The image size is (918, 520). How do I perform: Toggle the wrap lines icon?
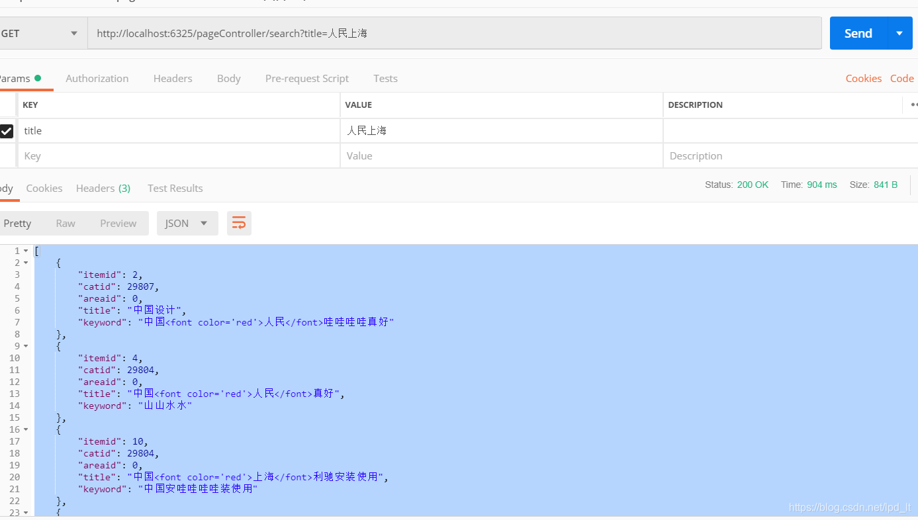click(x=239, y=224)
